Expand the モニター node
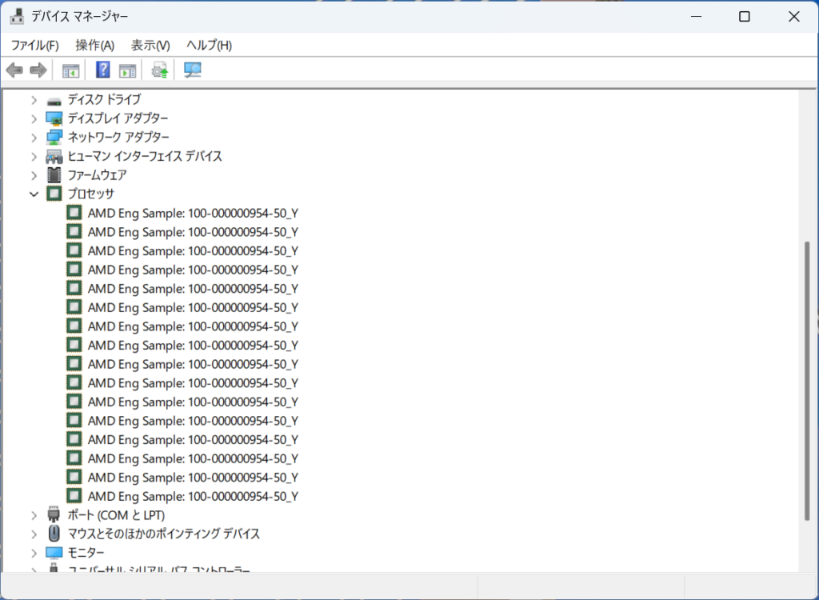The width and height of the screenshot is (819, 600). (34, 553)
